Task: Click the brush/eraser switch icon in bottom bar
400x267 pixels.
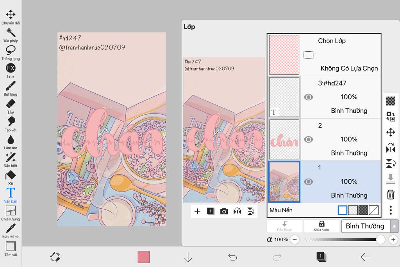Action: (55, 257)
